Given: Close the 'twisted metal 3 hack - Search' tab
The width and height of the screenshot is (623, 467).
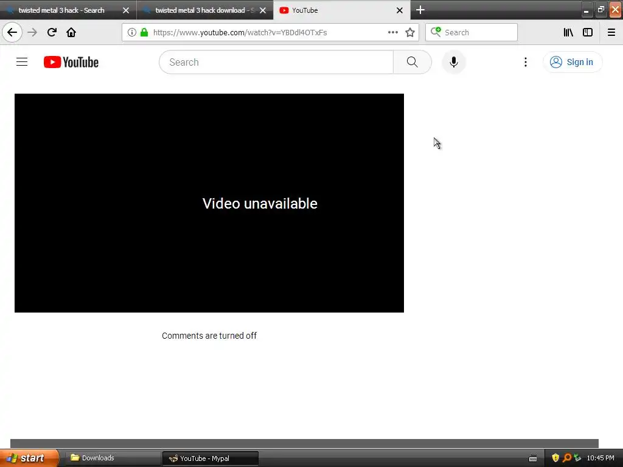Looking at the screenshot, I should [x=126, y=10].
